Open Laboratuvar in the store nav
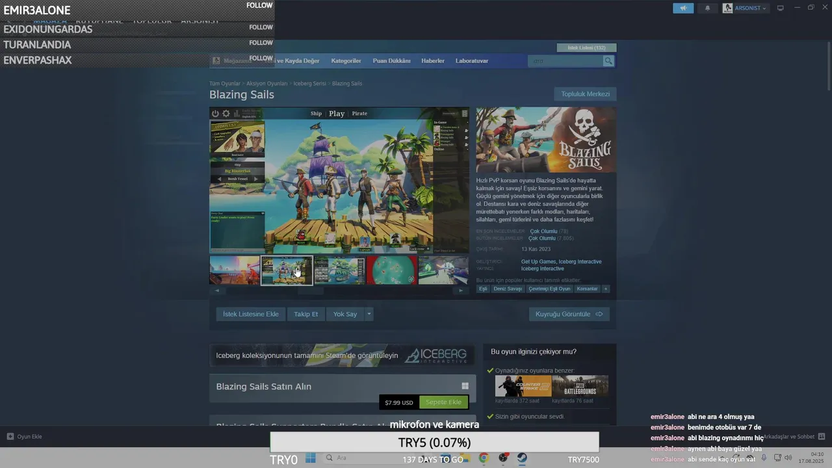 point(472,61)
